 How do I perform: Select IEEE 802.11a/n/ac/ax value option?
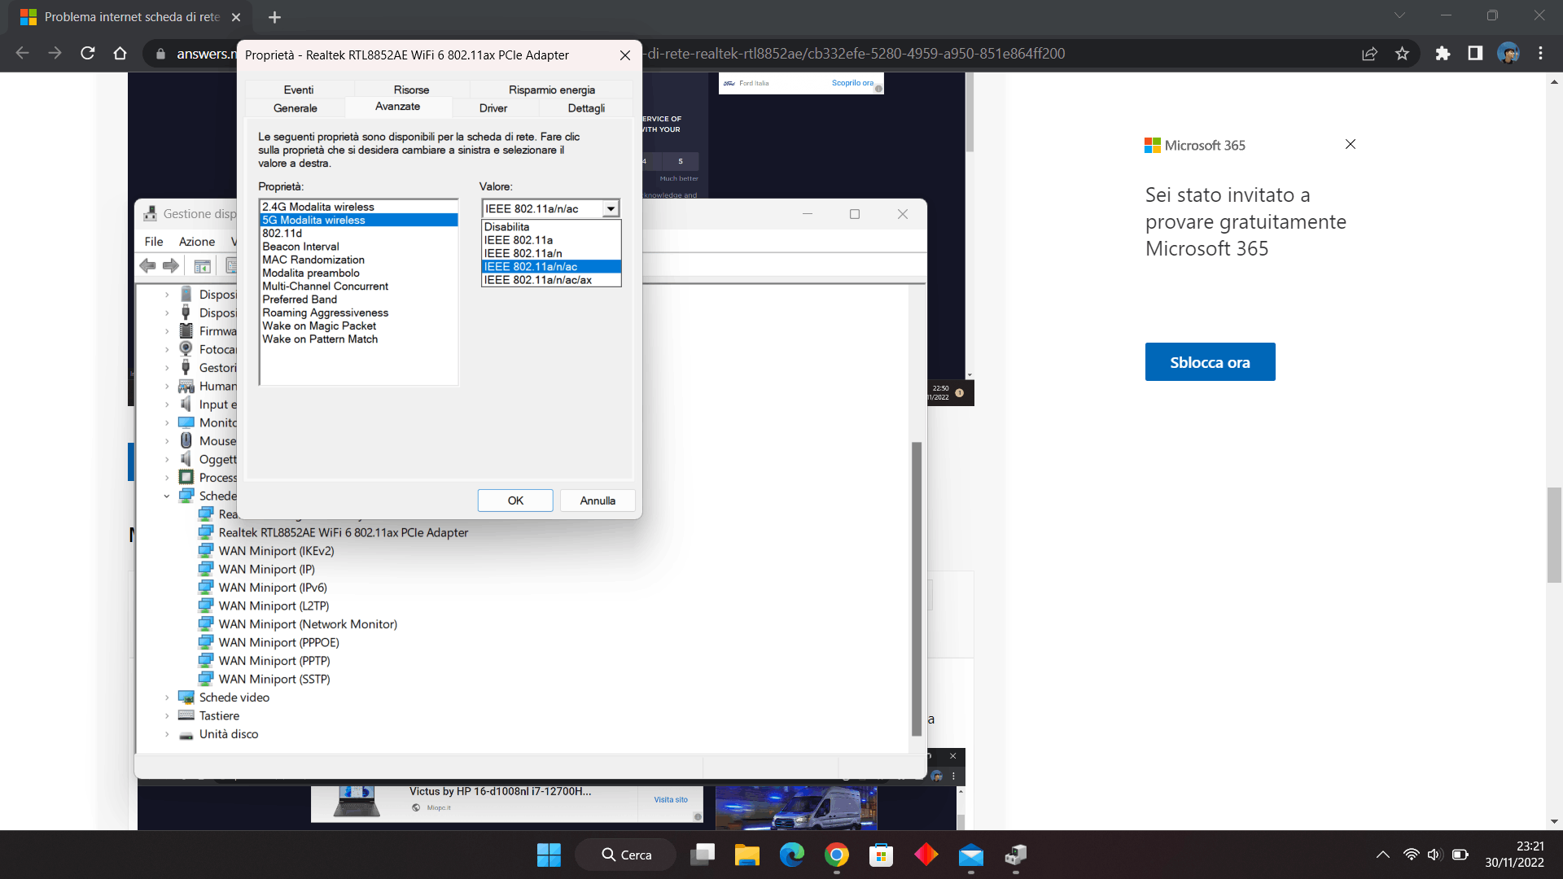[x=538, y=280]
